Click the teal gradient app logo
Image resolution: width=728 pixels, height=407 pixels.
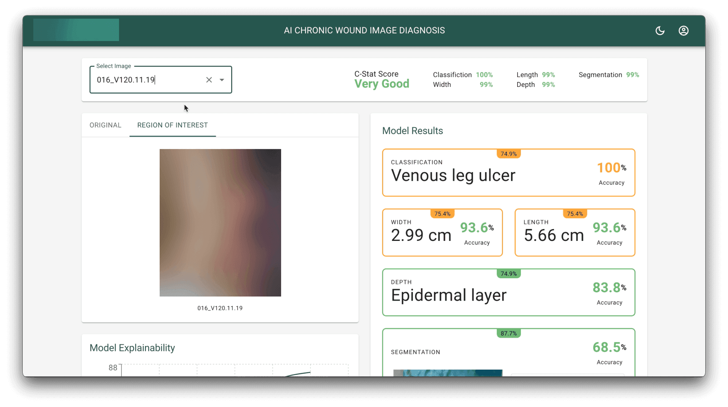76,30
